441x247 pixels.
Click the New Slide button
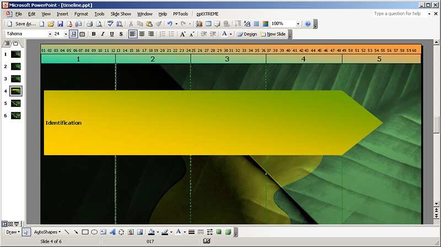273,34
